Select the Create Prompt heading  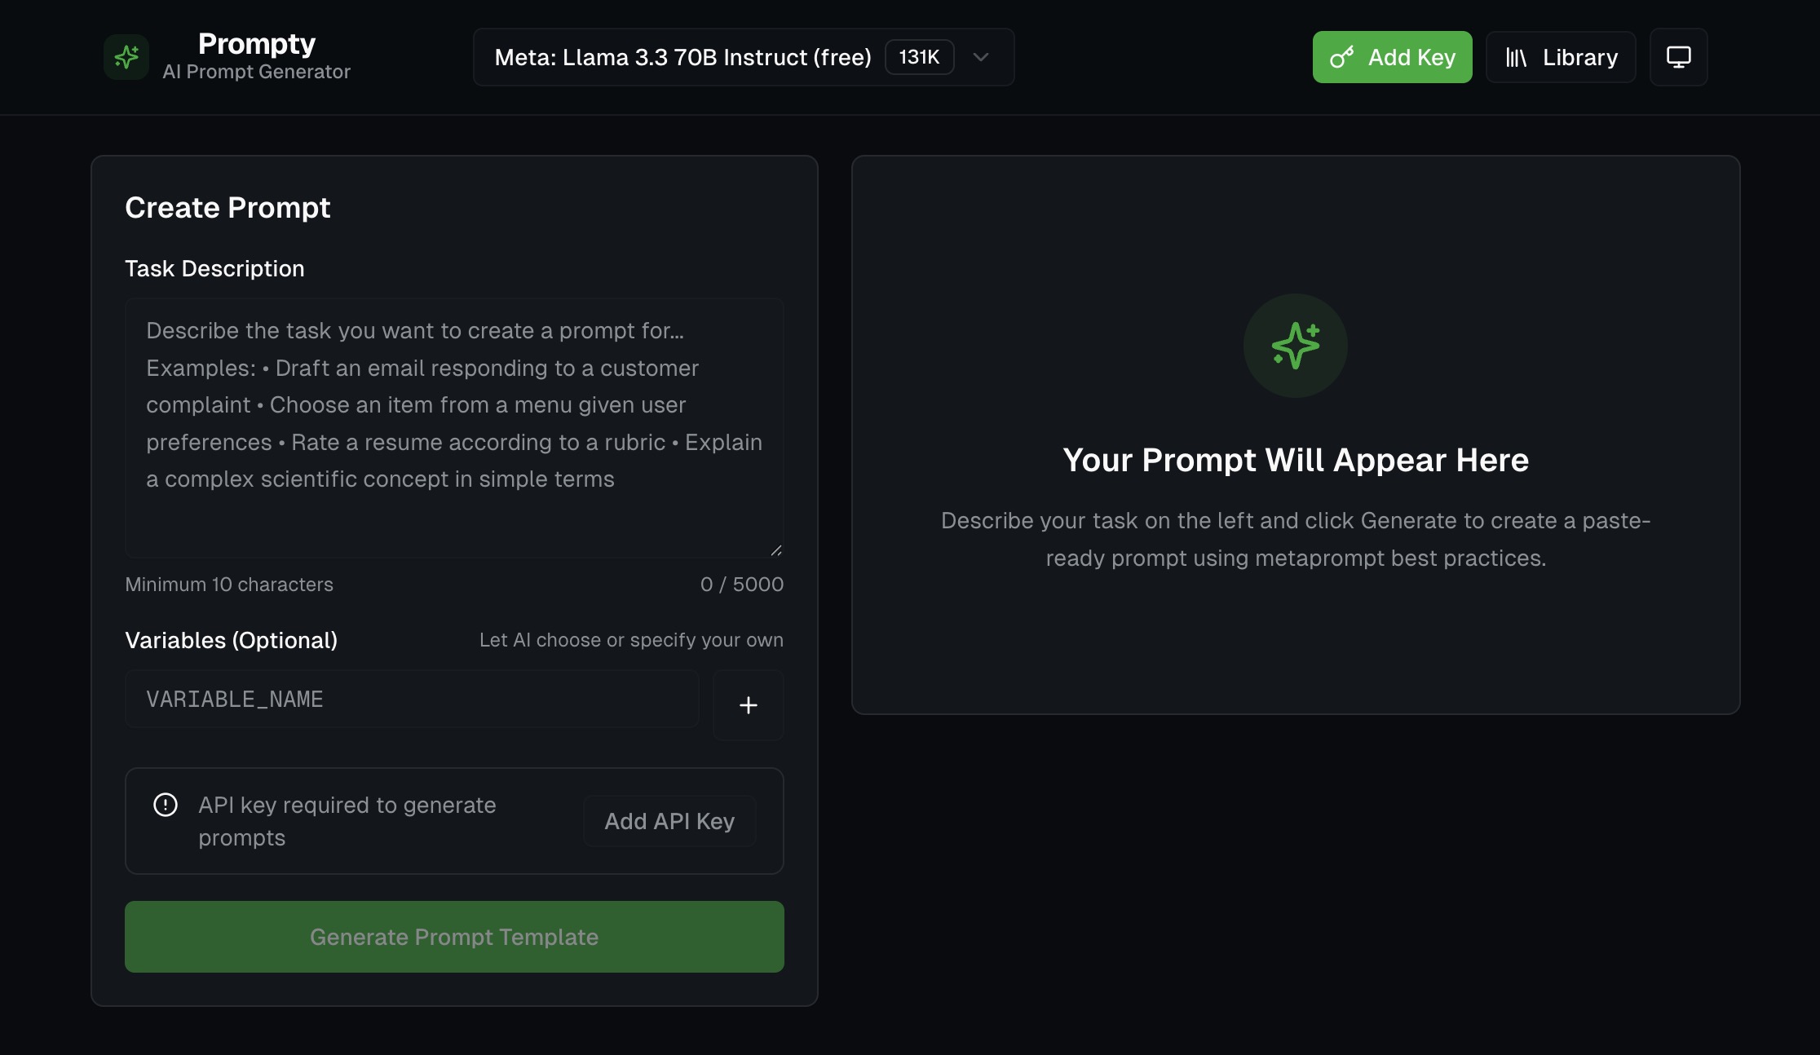click(x=227, y=208)
